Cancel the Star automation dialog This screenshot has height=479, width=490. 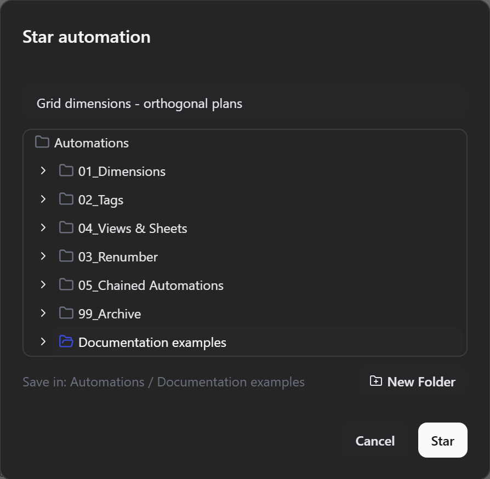pos(375,441)
